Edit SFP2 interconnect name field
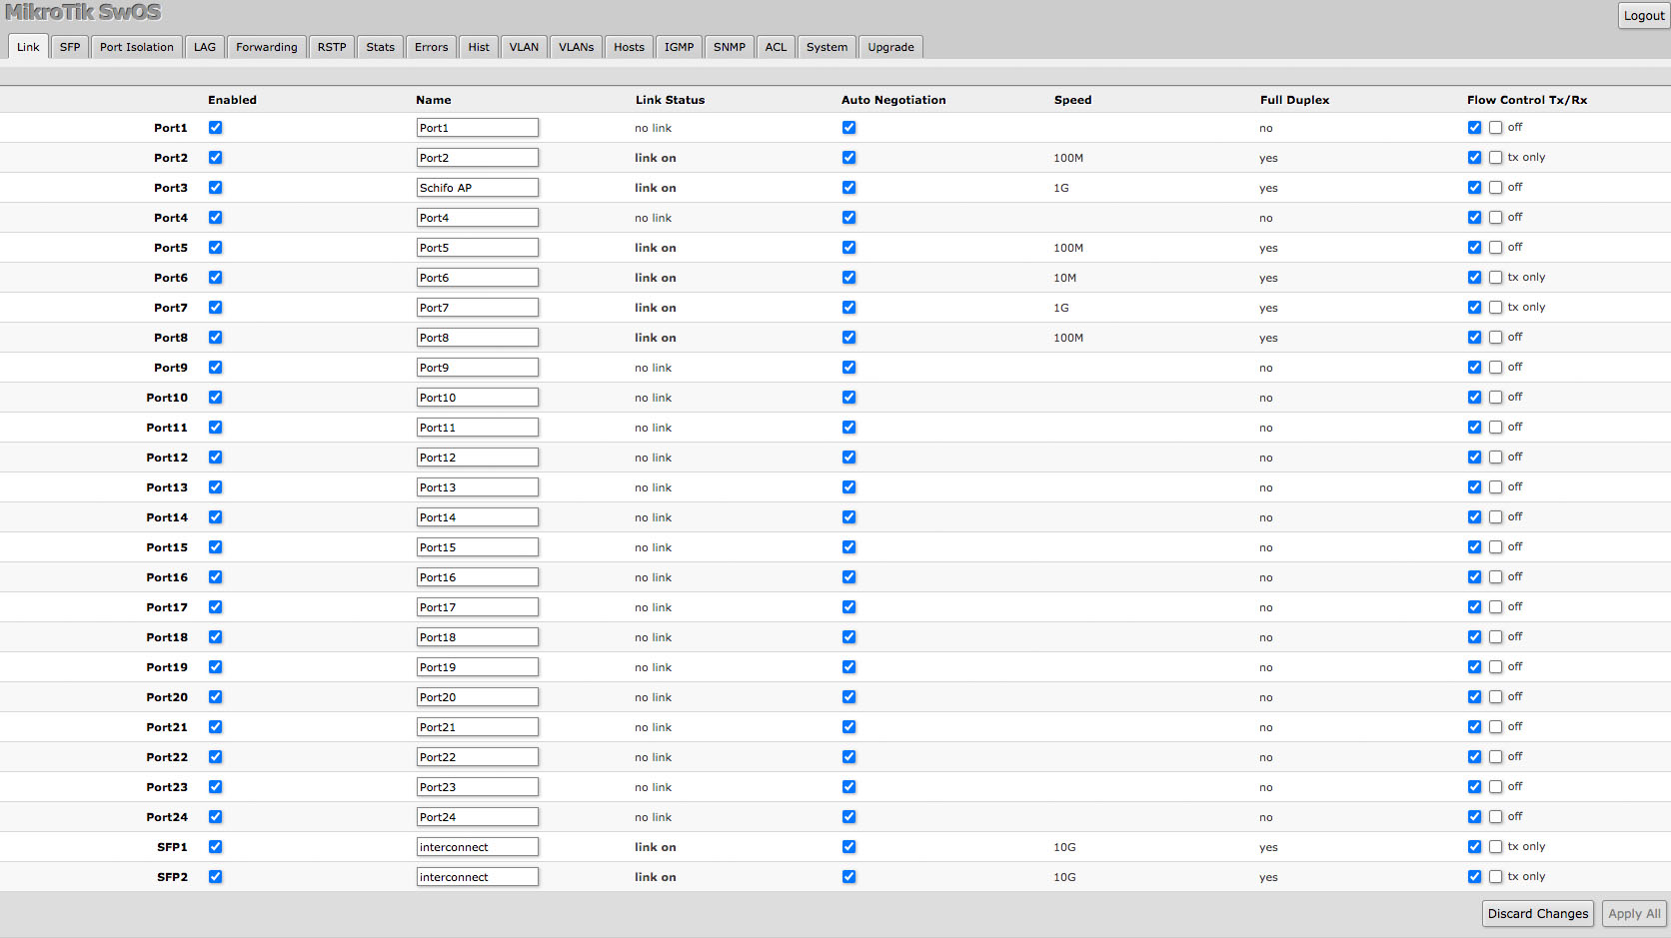Viewport: 1671px width, 938px height. (x=478, y=877)
